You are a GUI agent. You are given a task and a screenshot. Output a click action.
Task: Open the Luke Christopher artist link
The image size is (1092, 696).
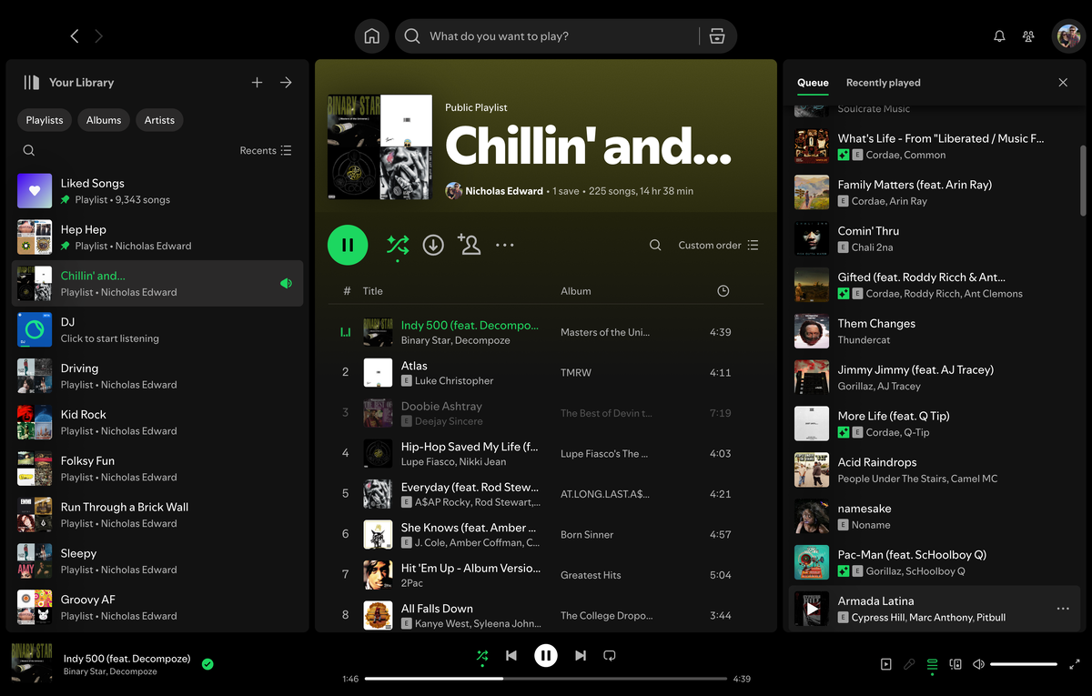tap(454, 380)
